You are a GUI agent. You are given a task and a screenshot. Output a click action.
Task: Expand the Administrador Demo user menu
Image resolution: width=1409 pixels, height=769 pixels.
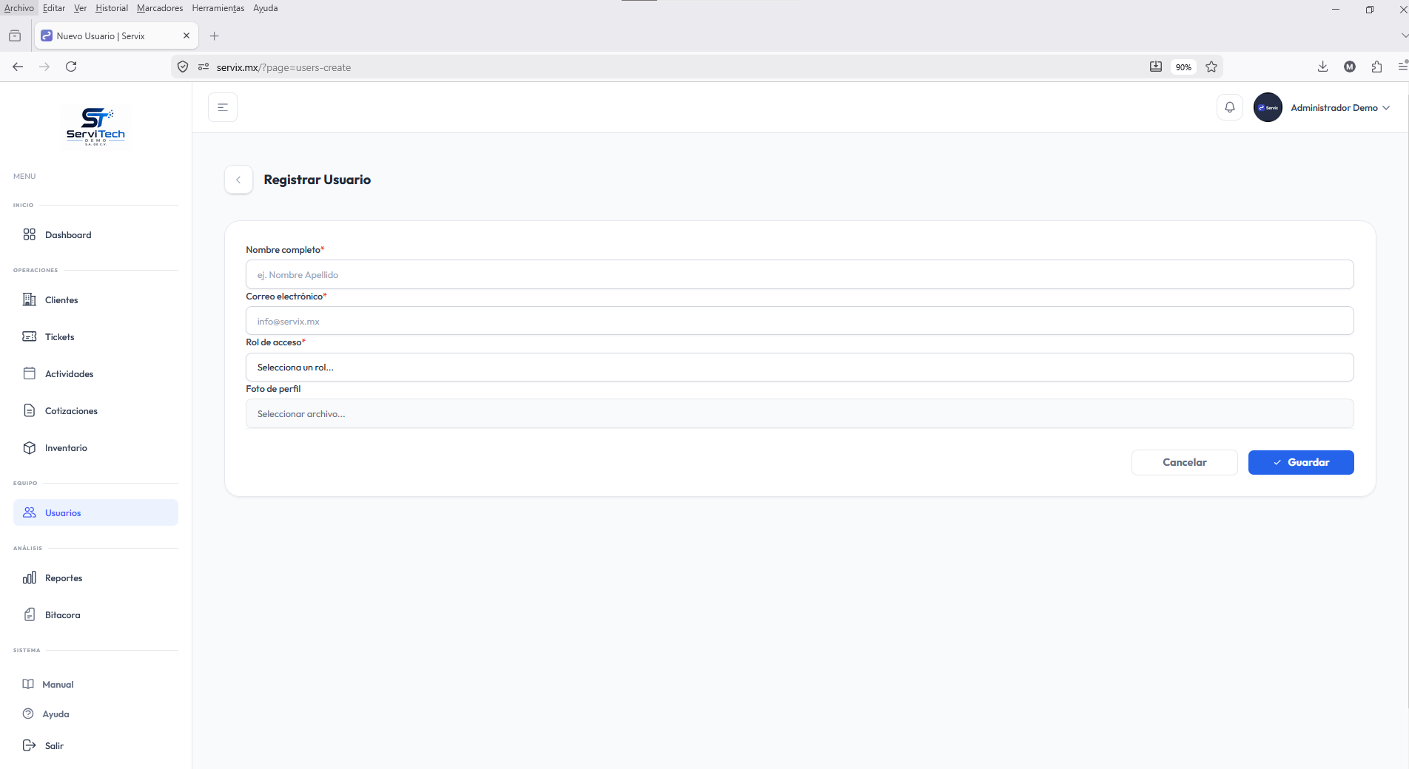pyautogui.click(x=1322, y=107)
